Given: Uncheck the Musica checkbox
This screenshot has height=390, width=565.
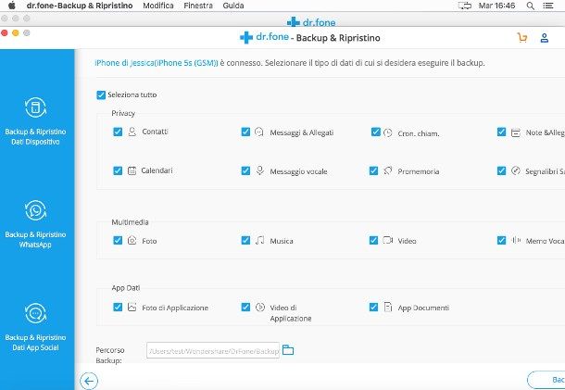Looking at the screenshot, I should coord(245,240).
